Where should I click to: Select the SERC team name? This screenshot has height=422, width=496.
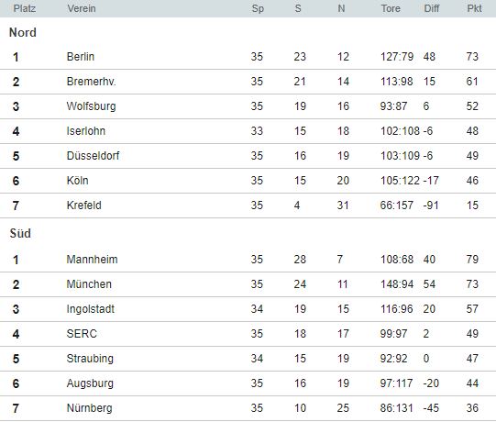tap(82, 334)
